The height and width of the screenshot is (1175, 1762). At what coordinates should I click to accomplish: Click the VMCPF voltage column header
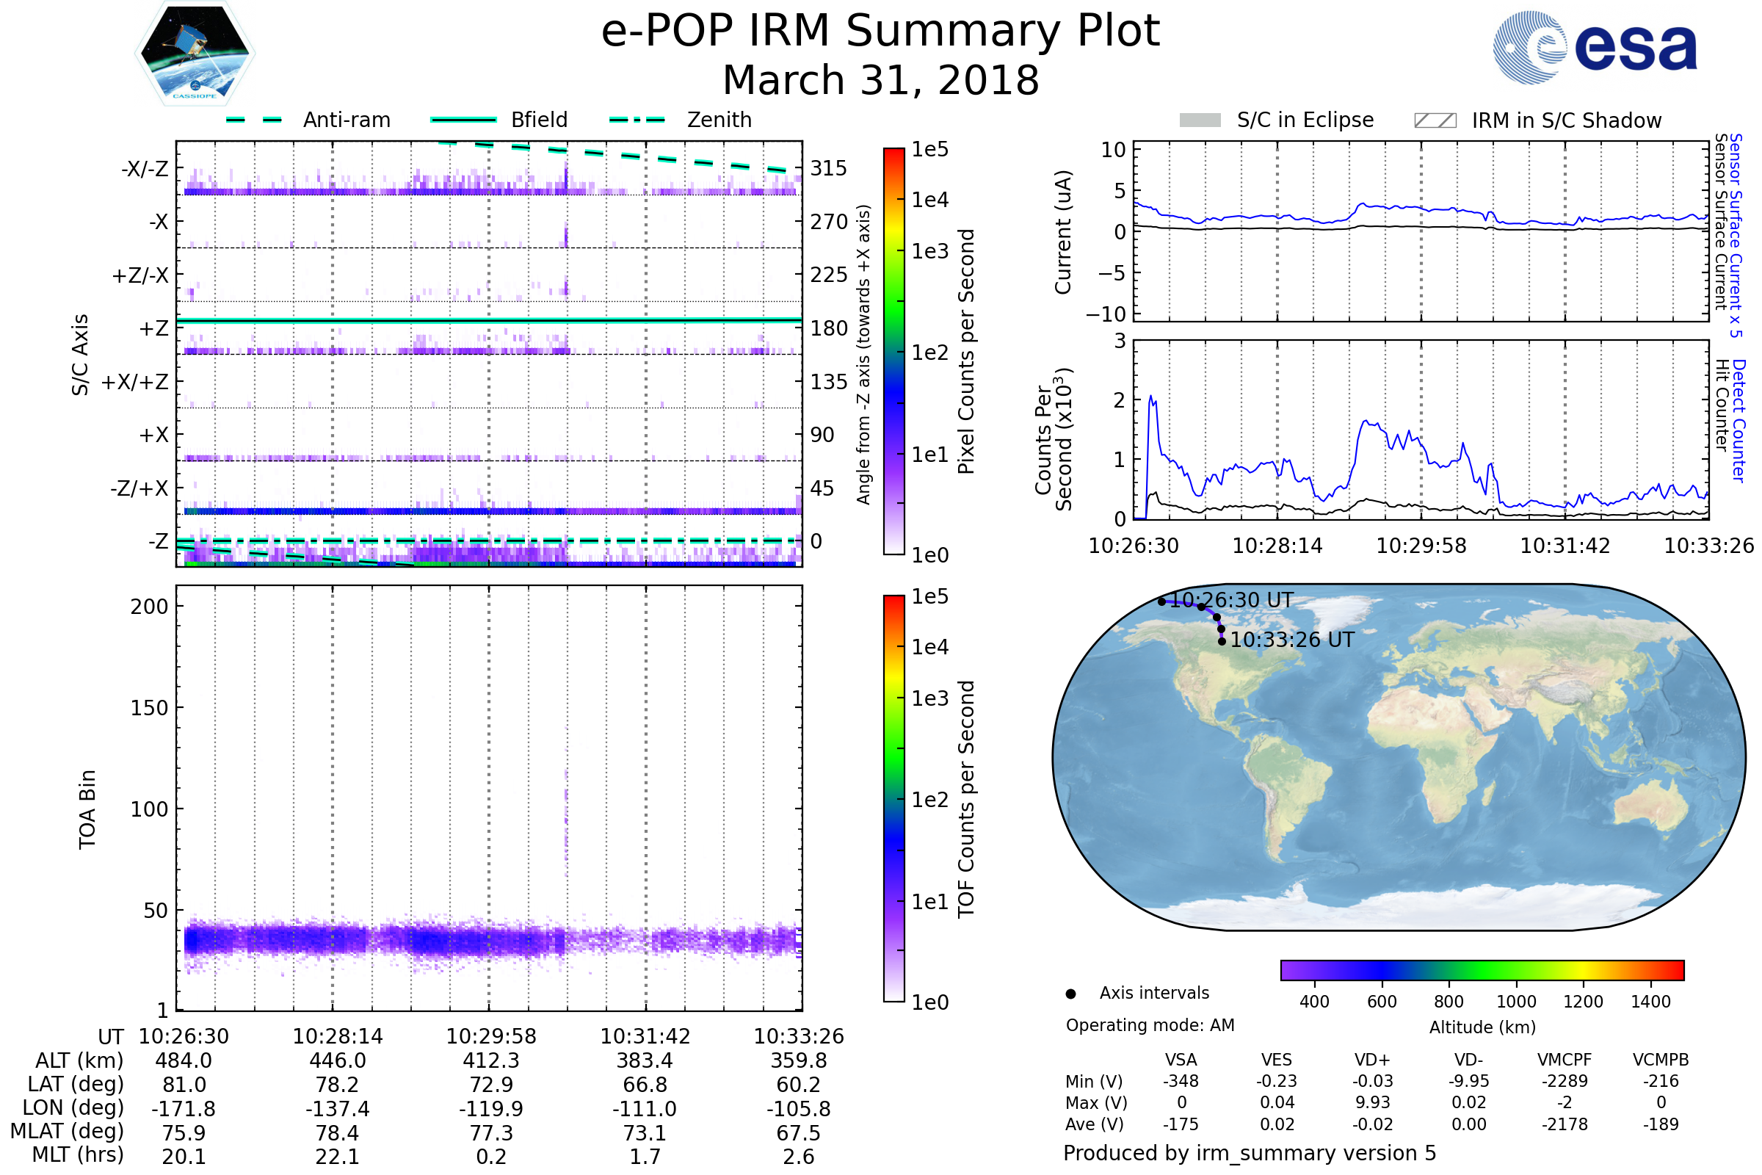1564,1060
